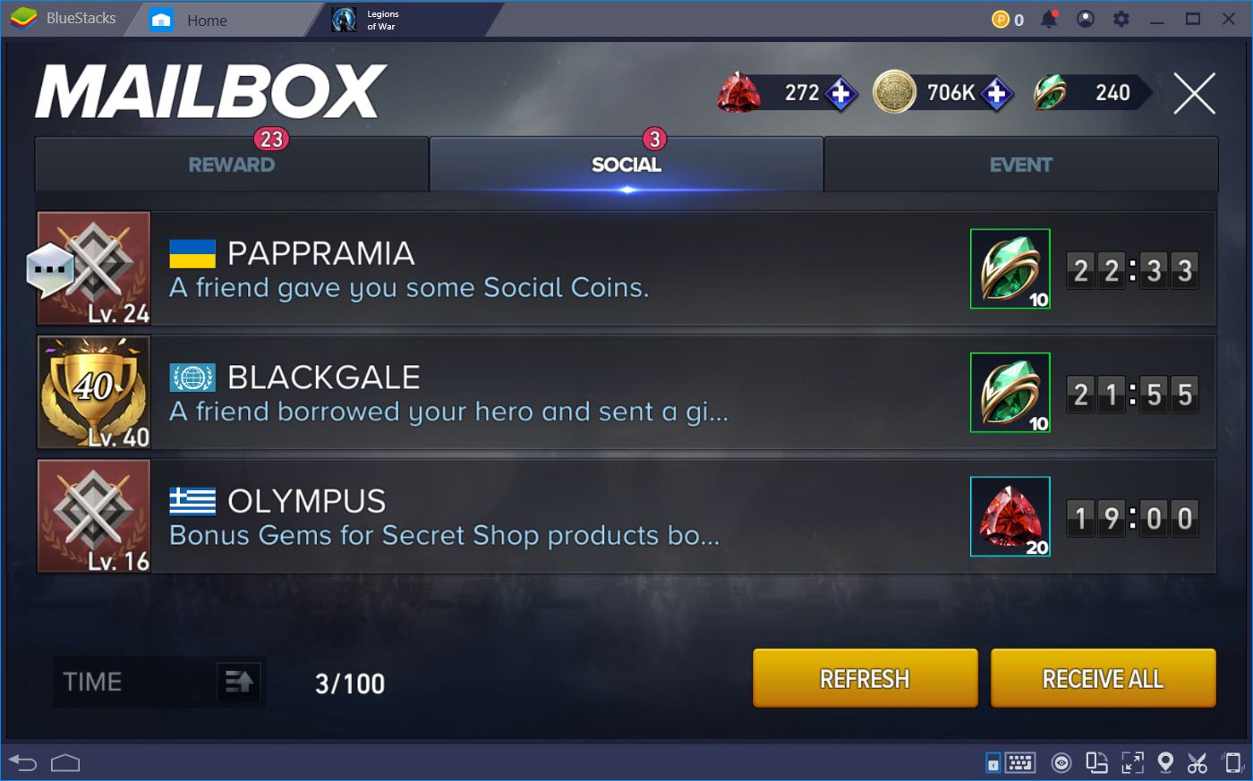Image resolution: width=1253 pixels, height=781 pixels.
Task: Open the TIME sort dropdown
Action: [136, 682]
